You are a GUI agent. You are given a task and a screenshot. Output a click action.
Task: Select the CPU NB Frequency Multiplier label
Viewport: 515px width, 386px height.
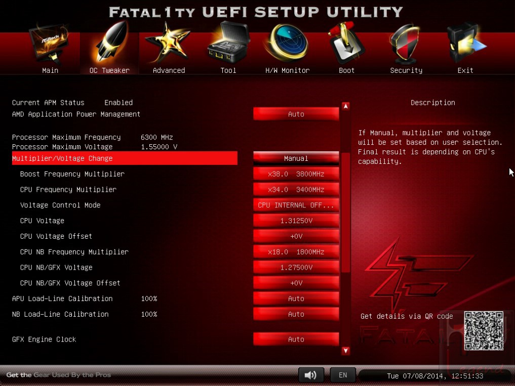coord(74,252)
